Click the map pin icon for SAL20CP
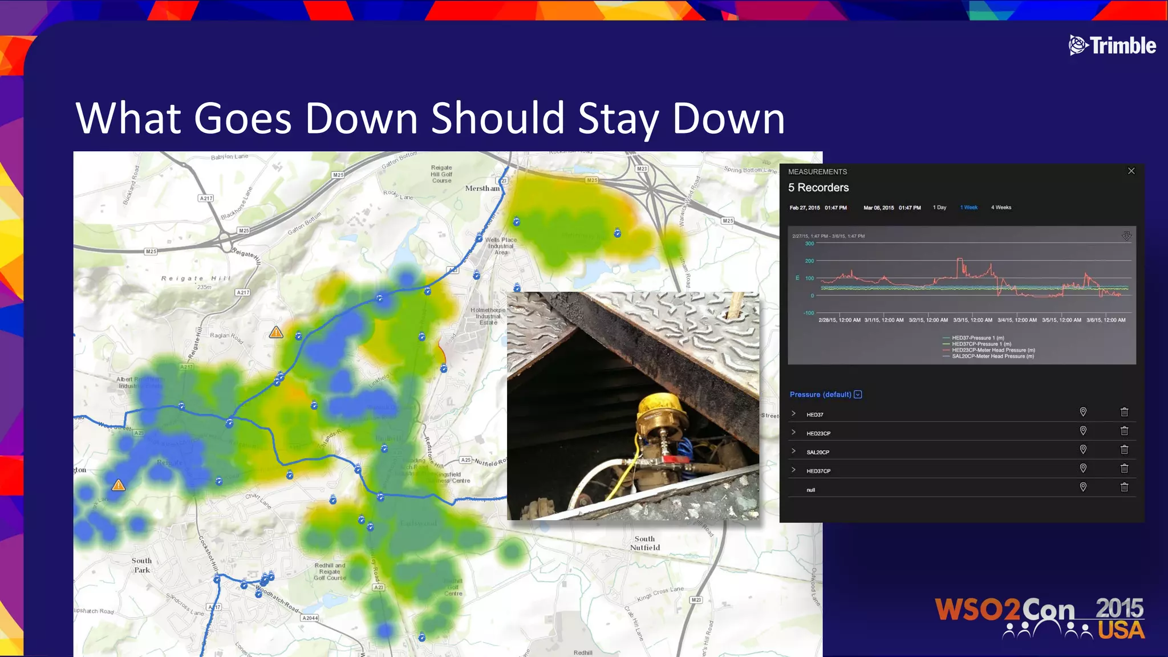The height and width of the screenshot is (657, 1168). tap(1083, 449)
